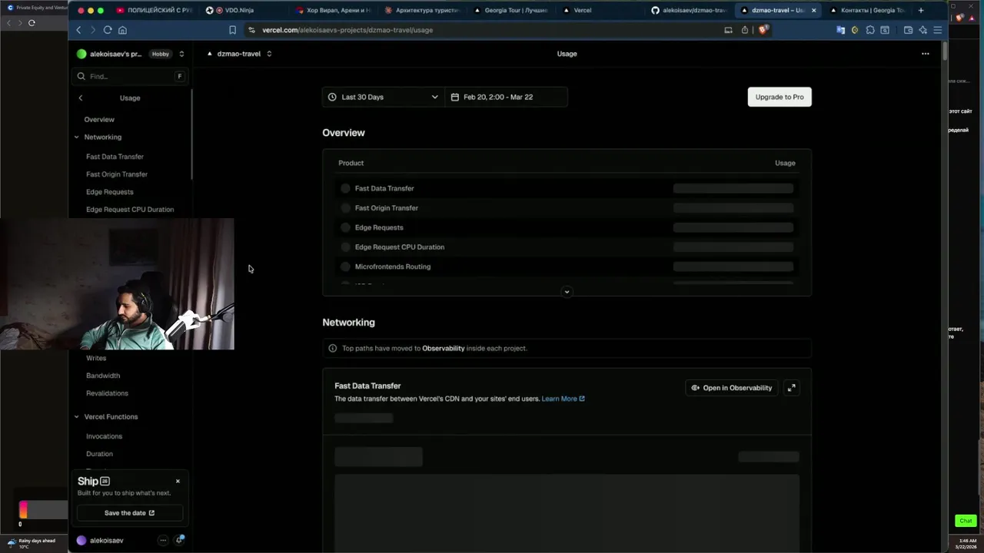Click the green Chat button

[966, 521]
